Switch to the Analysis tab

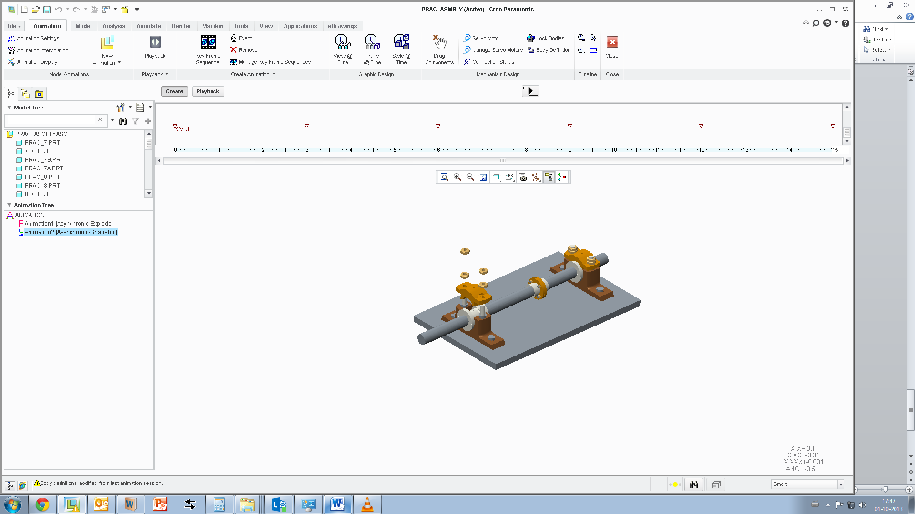coord(114,26)
